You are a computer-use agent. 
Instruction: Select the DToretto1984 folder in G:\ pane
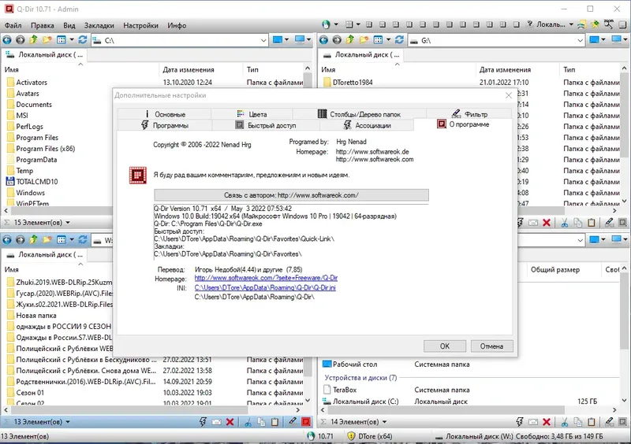coord(353,83)
